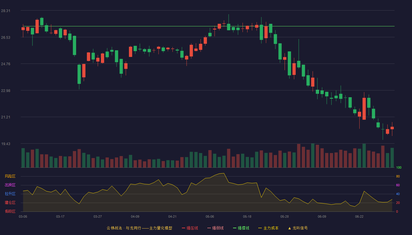This screenshot has width=412, height=235.
Task: Toggle the 强撑线 legend item
Action: (241, 228)
